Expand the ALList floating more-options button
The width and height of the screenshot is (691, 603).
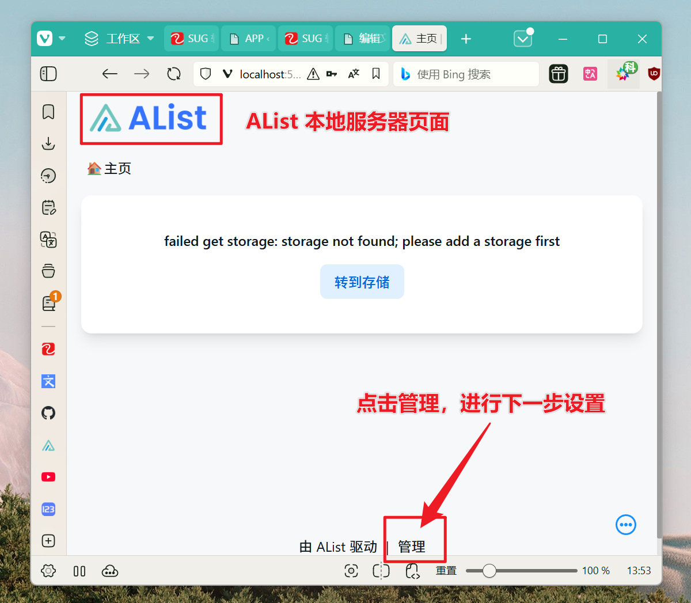click(626, 525)
